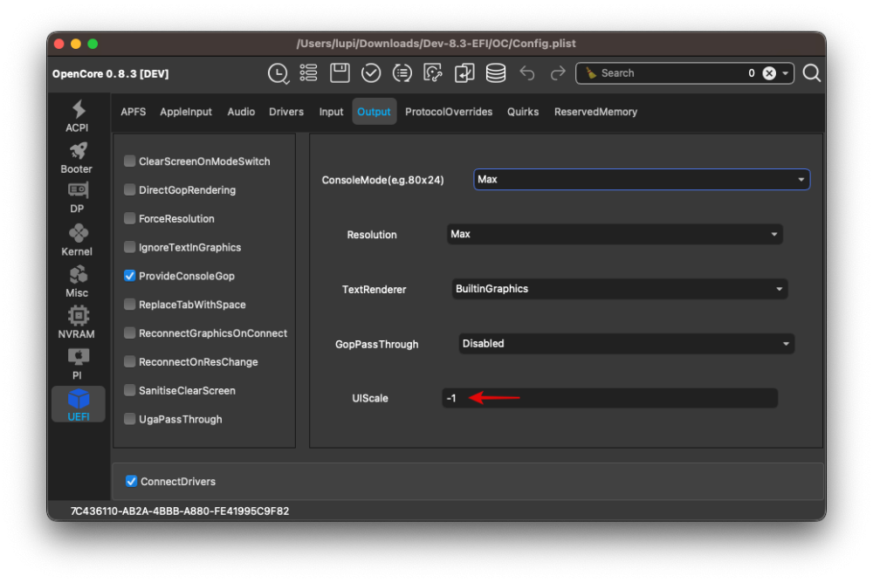This screenshot has height=583, width=873.
Task: Enable ReconnectGraphicsOnConnect checkbox
Action: pos(129,333)
